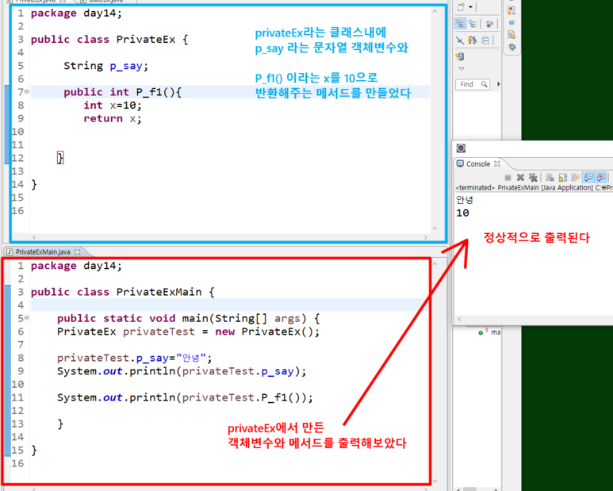Toggle Show Only My Tasks icon
Screen dimensions: 613x491
click(x=473, y=40)
